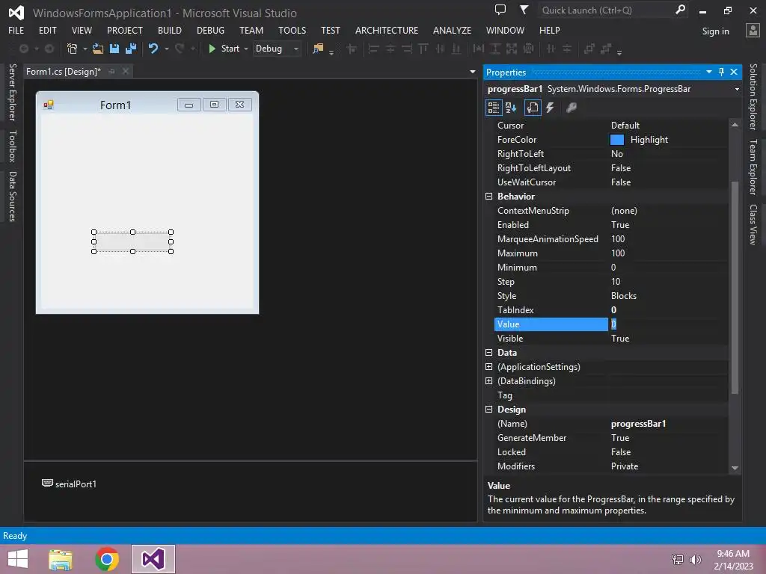Collapse the Design category

488,410
